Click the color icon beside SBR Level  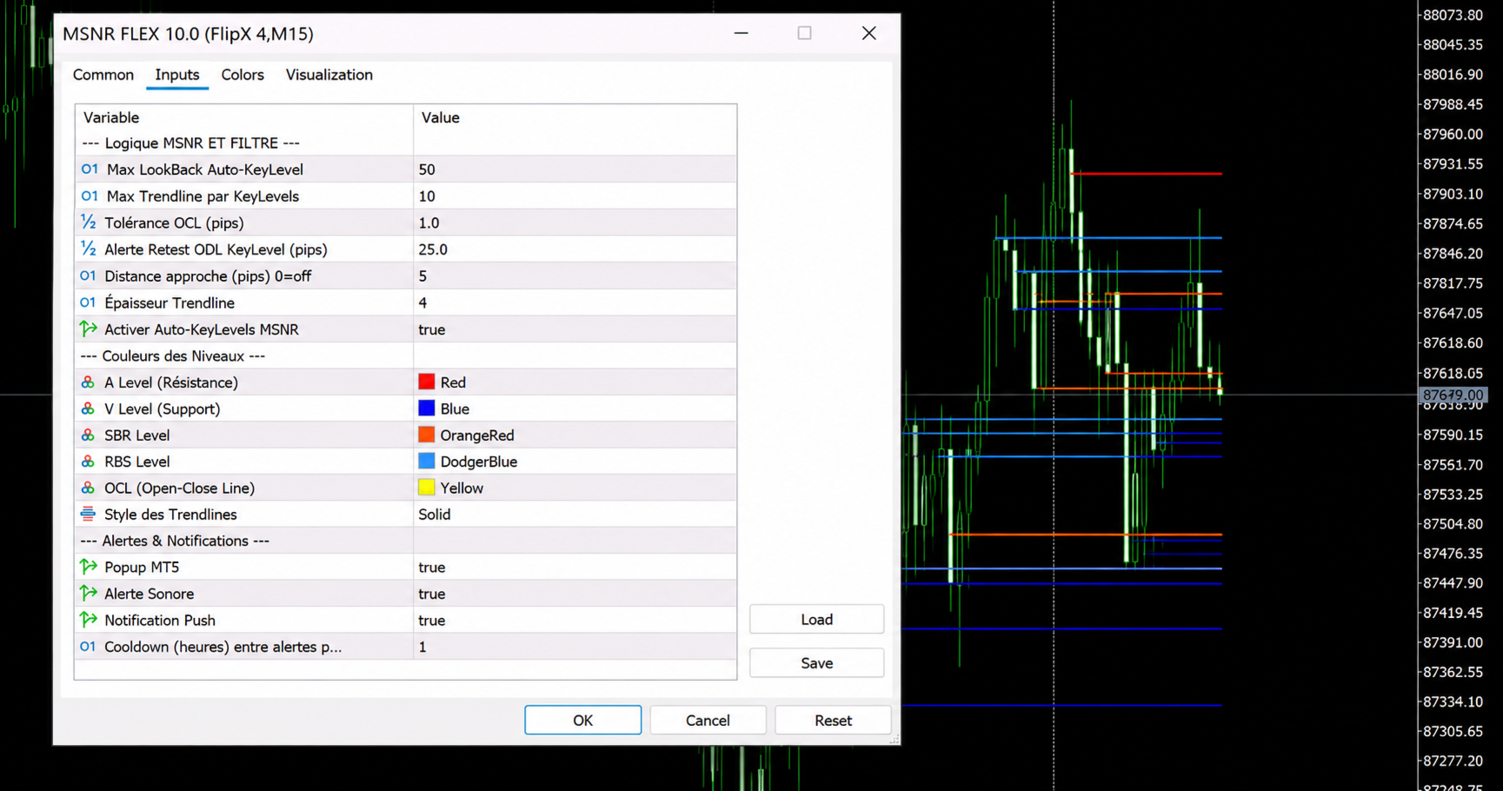click(x=88, y=435)
